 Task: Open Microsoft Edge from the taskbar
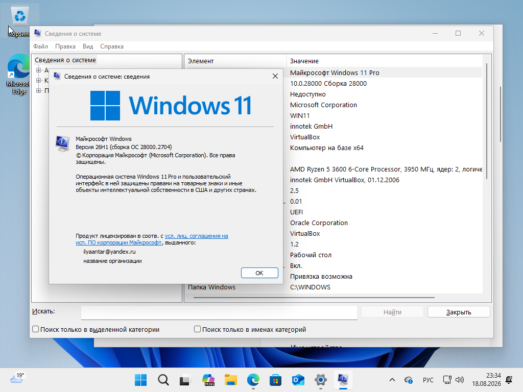[253, 380]
